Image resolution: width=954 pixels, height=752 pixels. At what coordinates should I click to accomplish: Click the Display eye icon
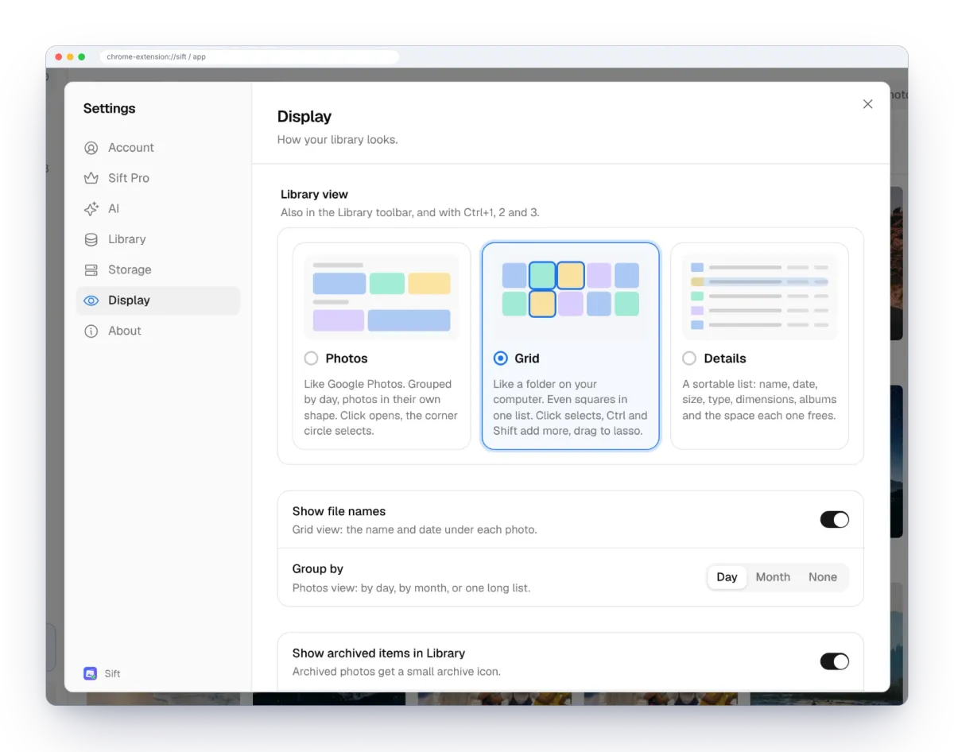pos(91,300)
